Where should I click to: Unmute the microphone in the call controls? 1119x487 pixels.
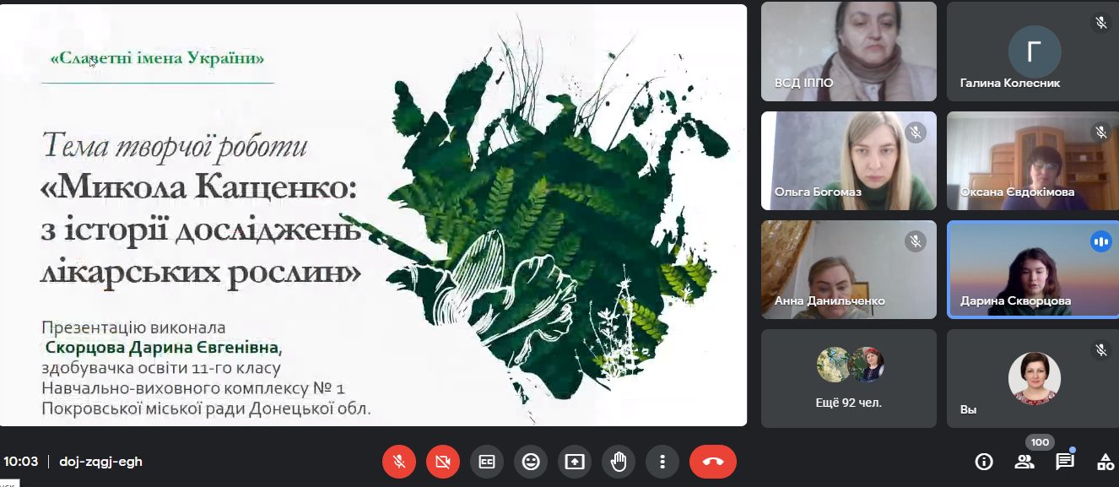399,462
